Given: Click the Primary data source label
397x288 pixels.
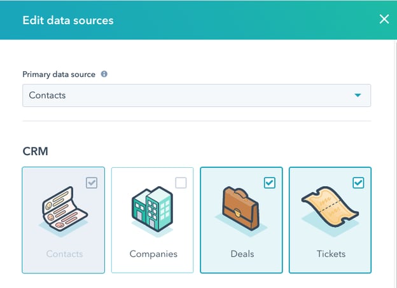Looking at the screenshot, I should click(59, 74).
